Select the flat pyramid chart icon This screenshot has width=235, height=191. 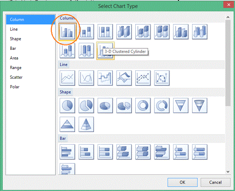click(x=67, y=124)
